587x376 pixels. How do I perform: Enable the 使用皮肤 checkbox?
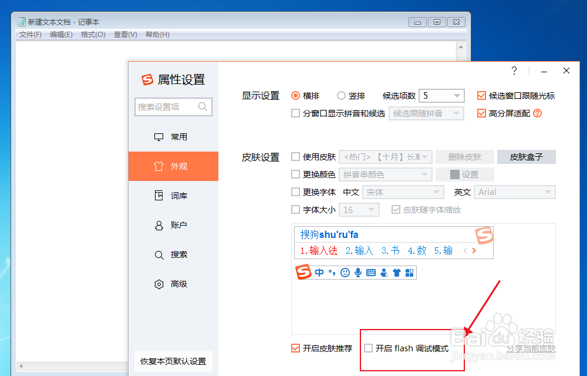pos(295,156)
